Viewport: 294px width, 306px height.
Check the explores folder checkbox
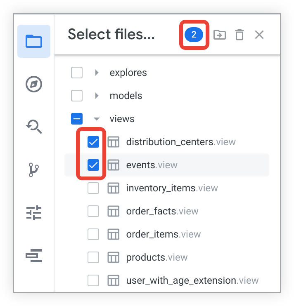point(77,73)
